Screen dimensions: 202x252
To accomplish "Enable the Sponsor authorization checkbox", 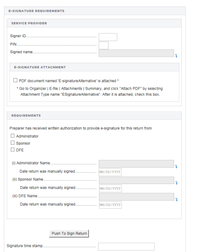I will pyautogui.click(x=13, y=143).
